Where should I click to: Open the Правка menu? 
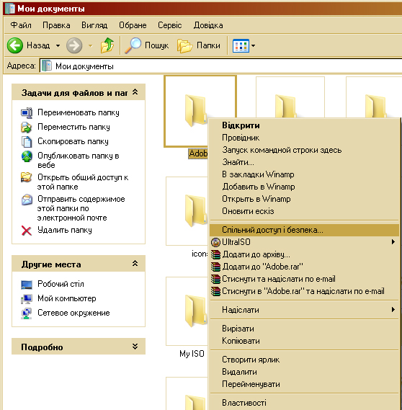56,25
